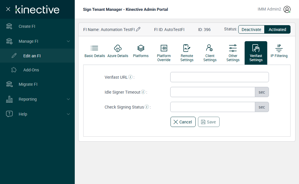Click the Migrate FI bank arrow icon
The image size is (299, 184).
(9, 84)
